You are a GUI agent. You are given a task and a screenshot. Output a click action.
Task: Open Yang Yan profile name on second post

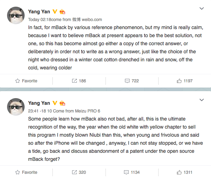coord(39,103)
